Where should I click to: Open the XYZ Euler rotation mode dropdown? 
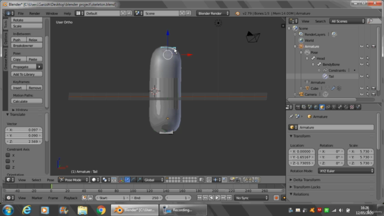(x=346, y=171)
